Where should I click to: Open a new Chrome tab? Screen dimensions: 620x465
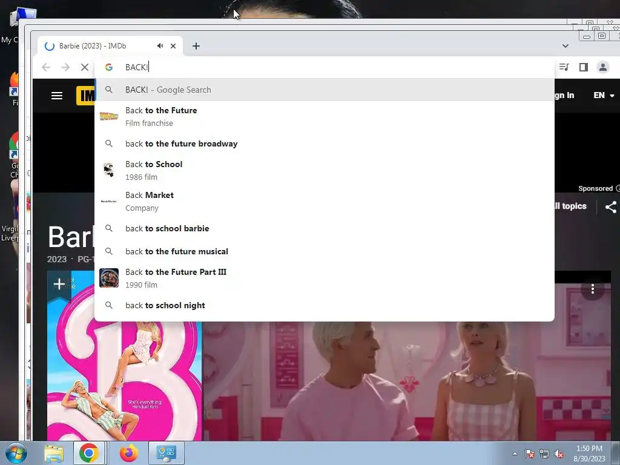(196, 46)
